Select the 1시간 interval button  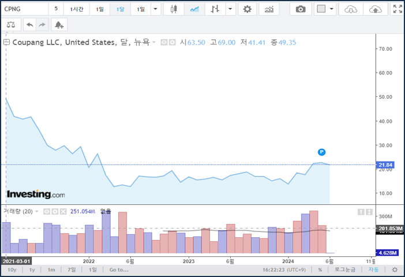coord(77,9)
